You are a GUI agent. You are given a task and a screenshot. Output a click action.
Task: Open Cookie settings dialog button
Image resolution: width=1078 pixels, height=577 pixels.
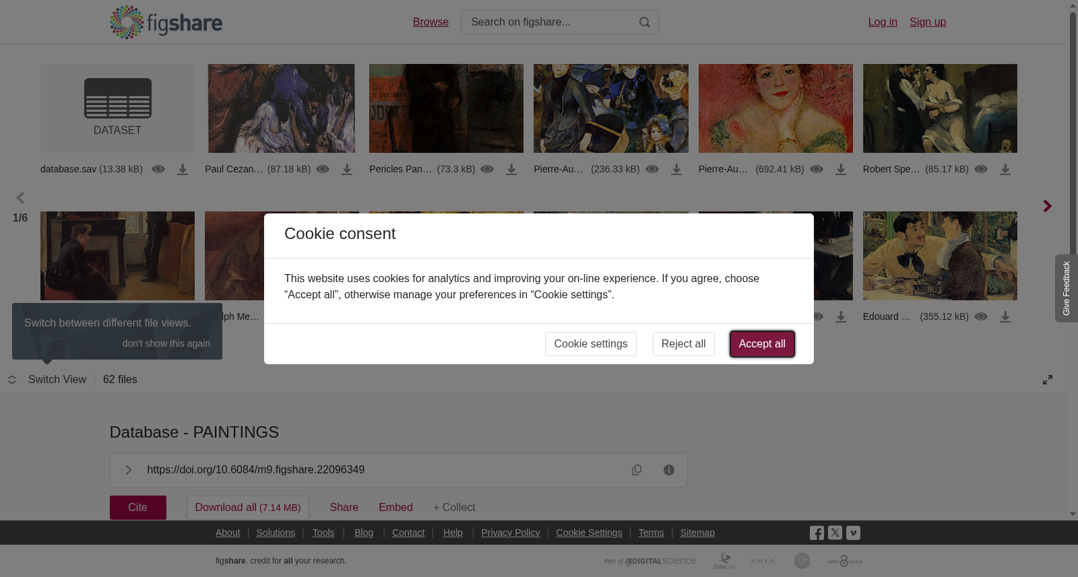pos(591,344)
